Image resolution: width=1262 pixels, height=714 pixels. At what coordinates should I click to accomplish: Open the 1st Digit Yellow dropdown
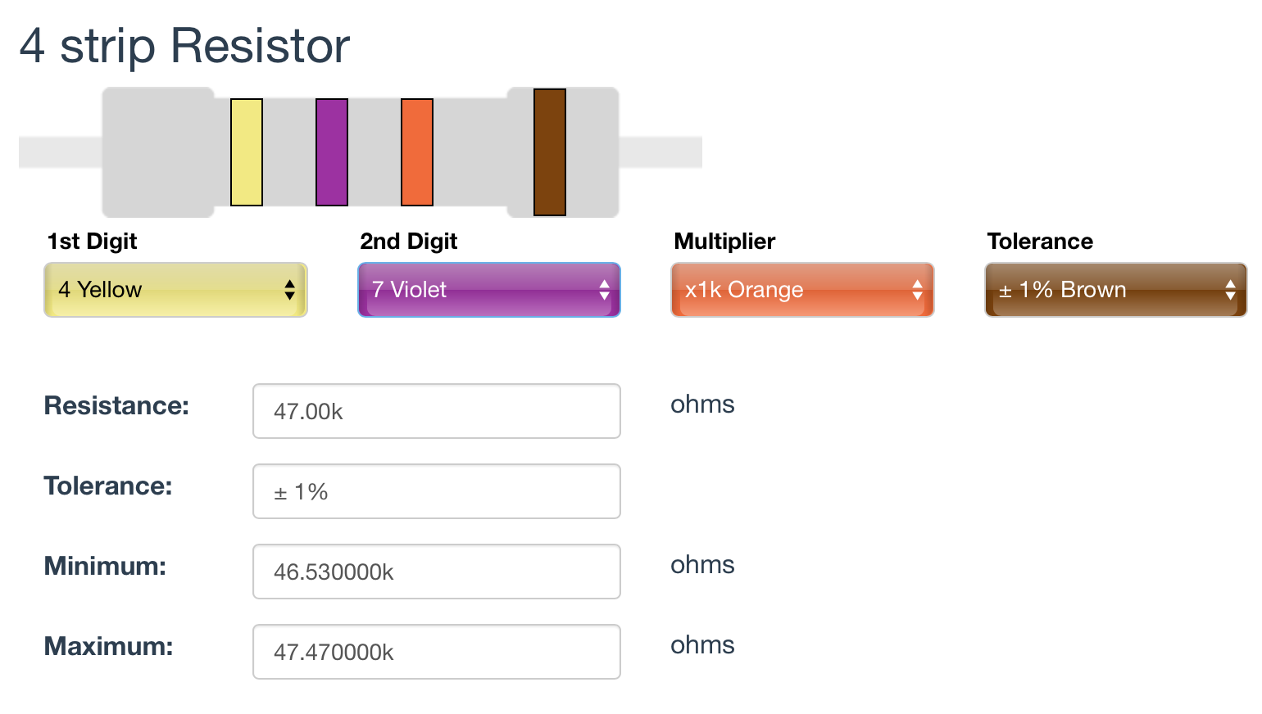tap(175, 290)
